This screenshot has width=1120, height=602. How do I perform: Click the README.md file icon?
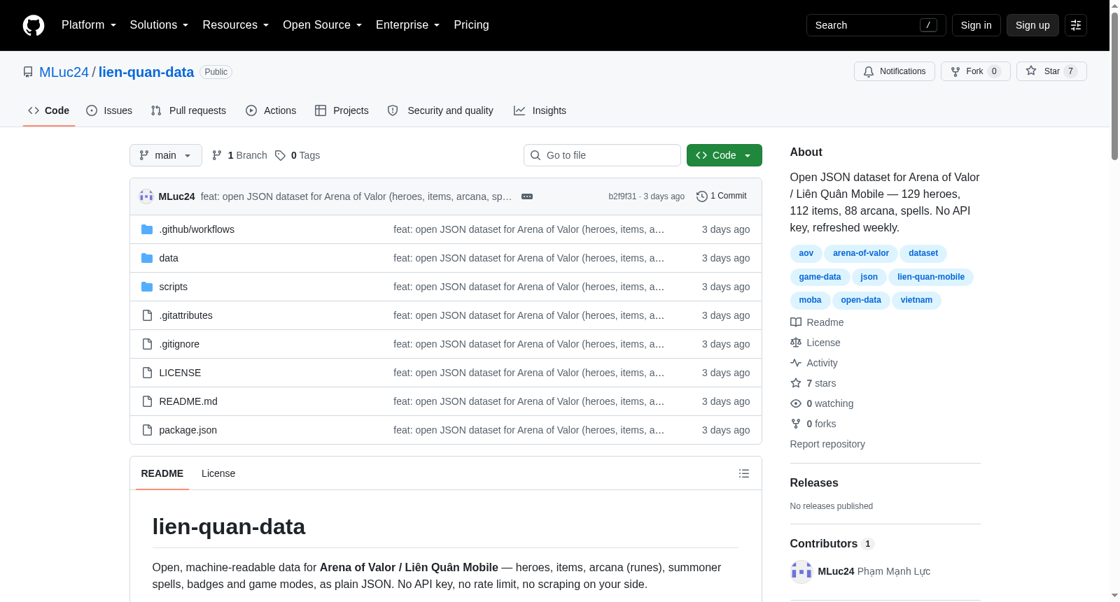pyautogui.click(x=147, y=401)
